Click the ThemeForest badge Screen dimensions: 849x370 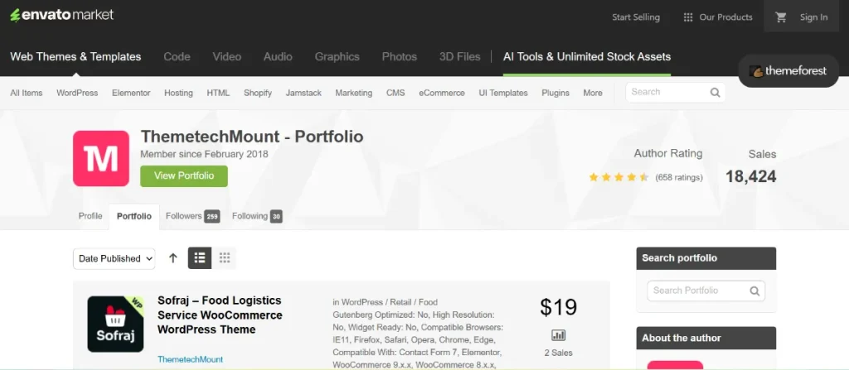[x=788, y=71]
